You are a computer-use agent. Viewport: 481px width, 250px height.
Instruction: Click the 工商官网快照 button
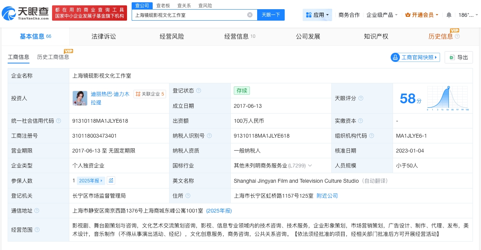click(x=415, y=57)
